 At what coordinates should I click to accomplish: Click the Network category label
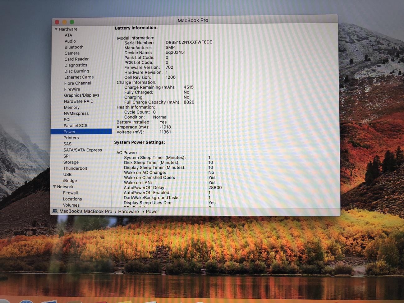(x=65, y=187)
